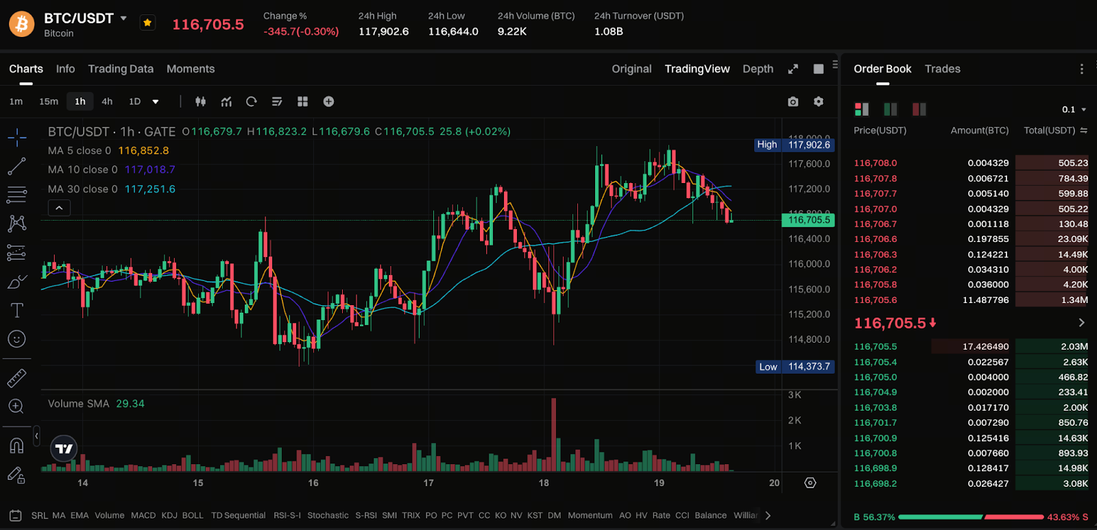Click the buy/sell ratio bar
This screenshot has width=1097, height=530.
(x=971, y=517)
